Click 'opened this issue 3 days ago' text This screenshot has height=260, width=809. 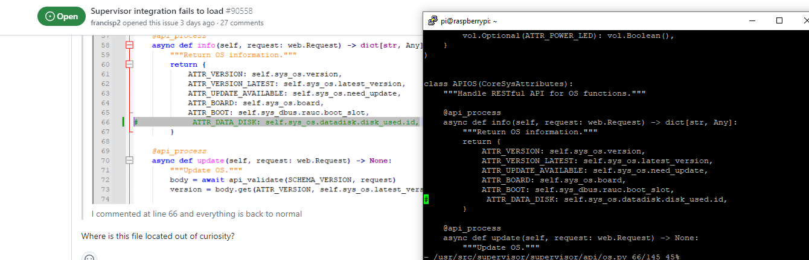tap(169, 23)
